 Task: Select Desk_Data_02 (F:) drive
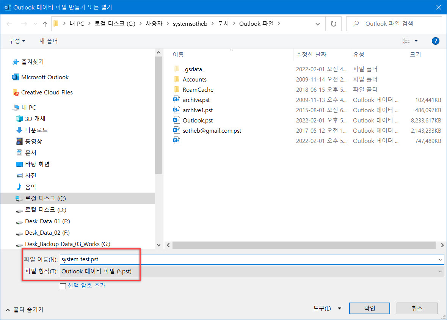(x=47, y=233)
